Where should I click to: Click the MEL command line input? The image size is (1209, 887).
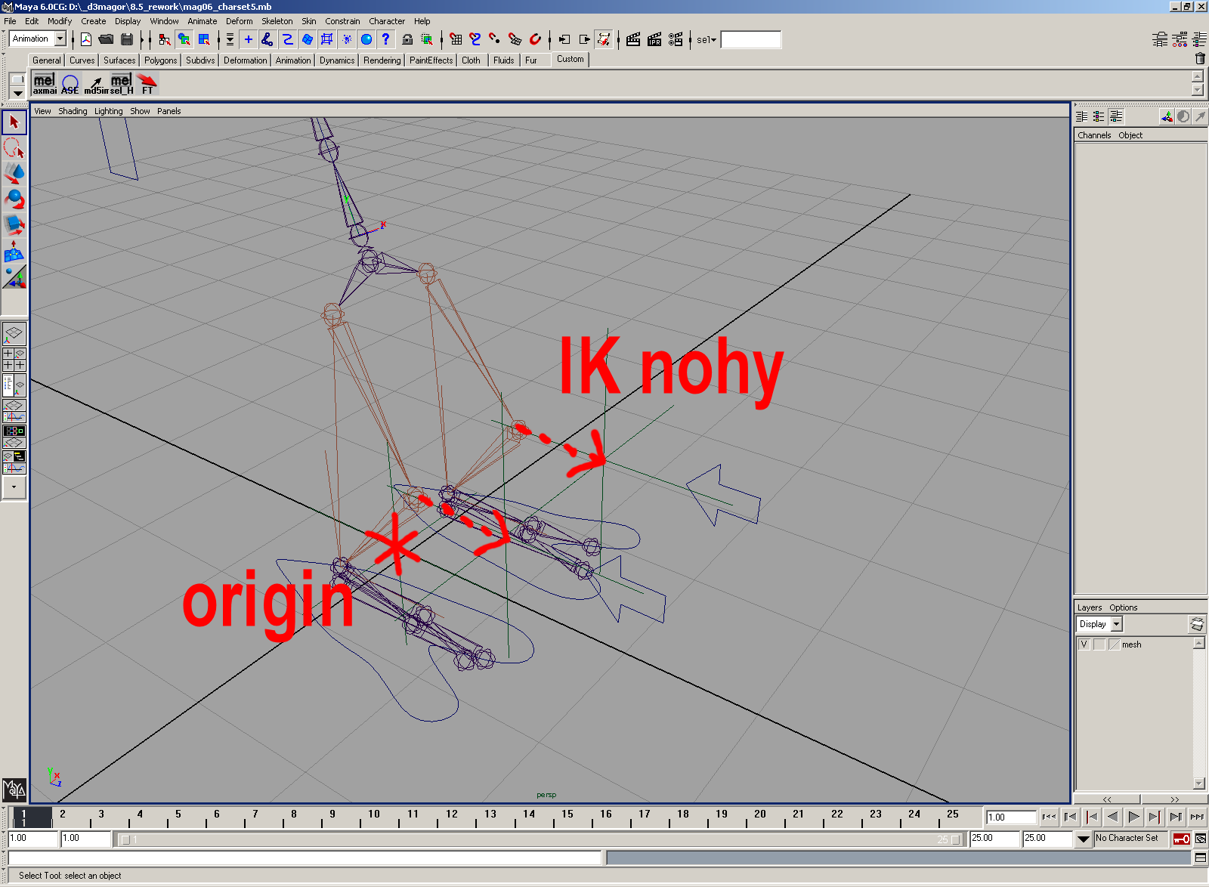click(305, 858)
